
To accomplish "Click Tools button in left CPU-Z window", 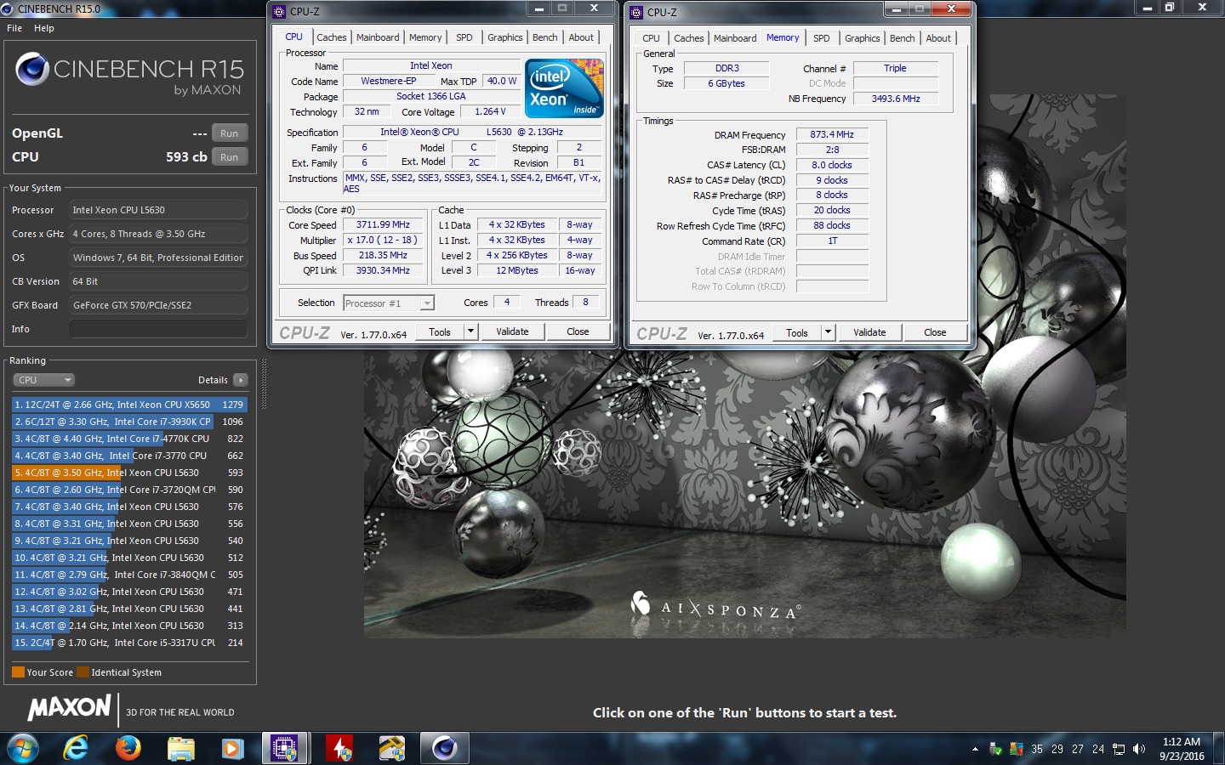I will [440, 331].
